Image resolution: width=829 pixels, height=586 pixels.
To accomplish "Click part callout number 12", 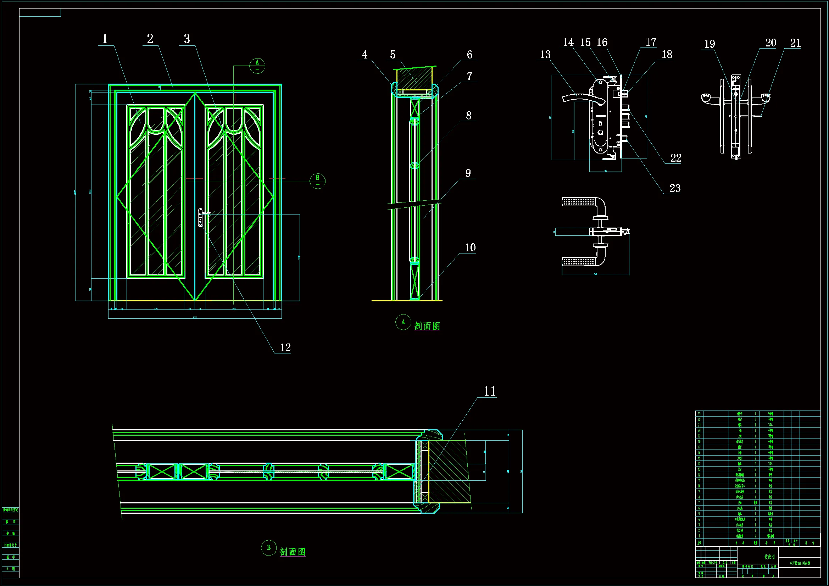I will pyautogui.click(x=285, y=348).
